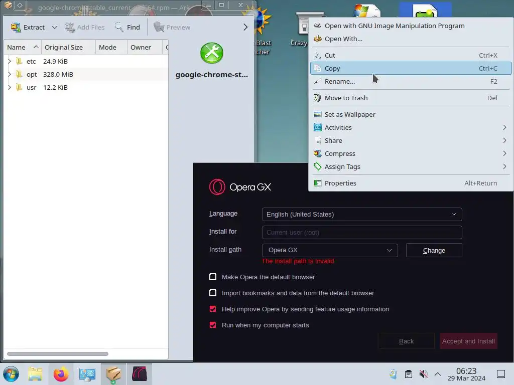This screenshot has width=514, height=385.
Task: Expand hidden system tray icons arrow
Action: pos(438,374)
